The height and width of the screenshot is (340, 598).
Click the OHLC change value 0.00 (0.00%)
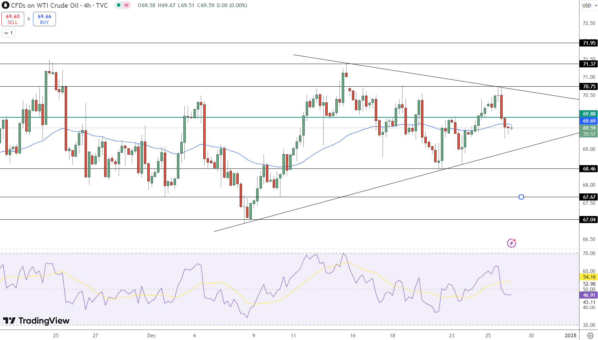pos(232,5)
